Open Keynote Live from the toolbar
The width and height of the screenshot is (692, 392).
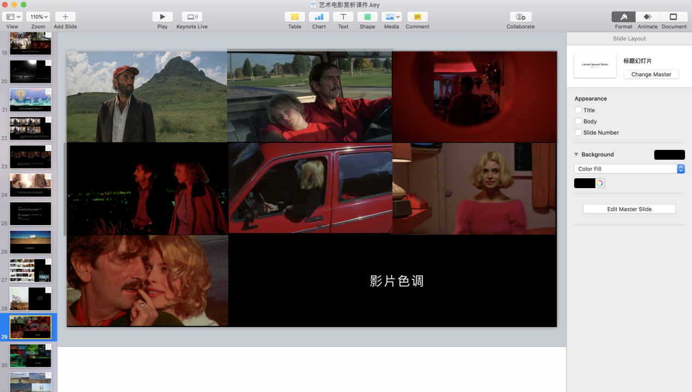[192, 17]
